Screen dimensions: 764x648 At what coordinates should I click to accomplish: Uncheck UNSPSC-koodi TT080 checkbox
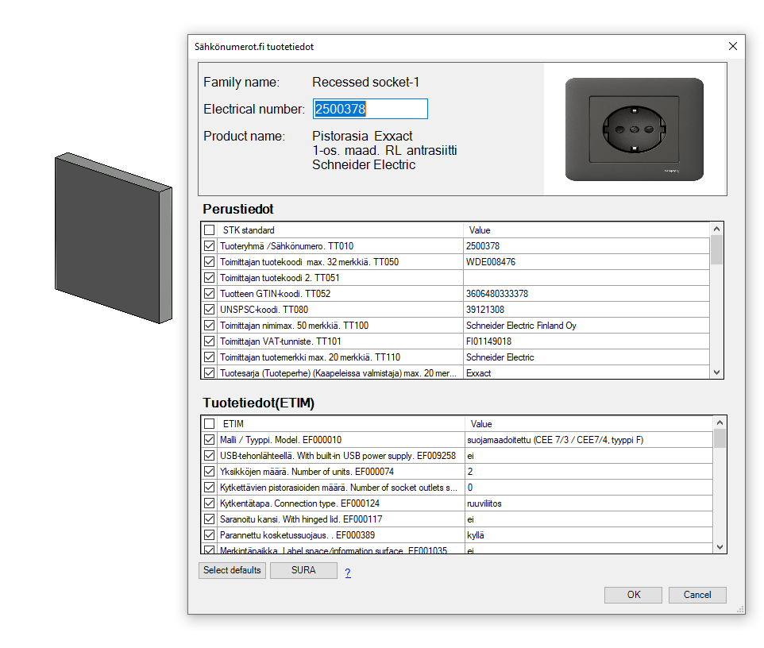point(210,310)
